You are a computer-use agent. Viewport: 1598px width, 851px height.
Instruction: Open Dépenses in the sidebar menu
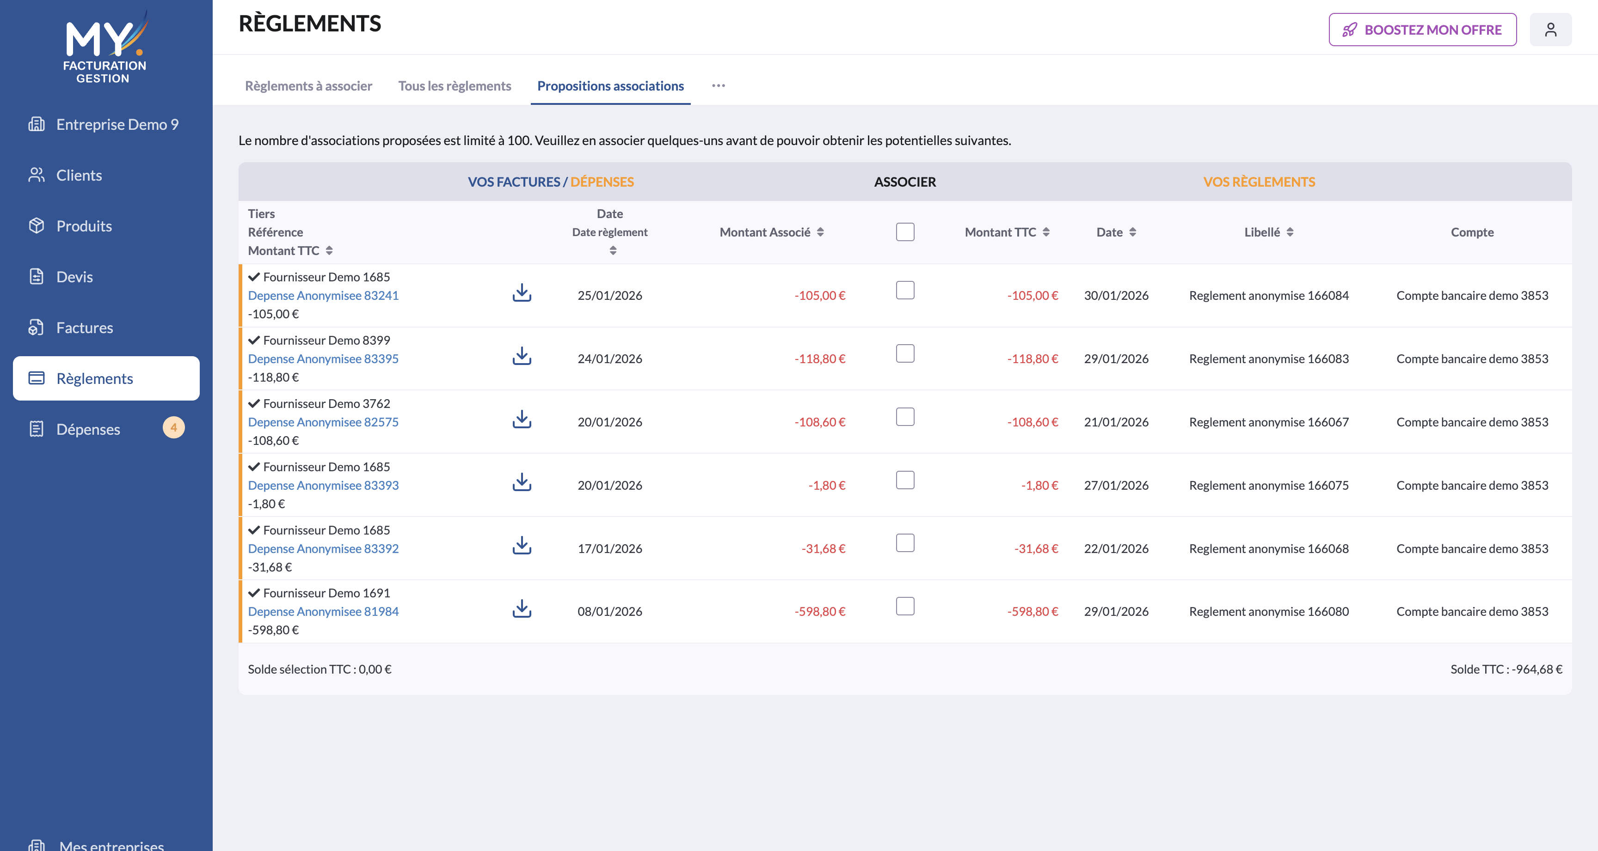click(106, 429)
